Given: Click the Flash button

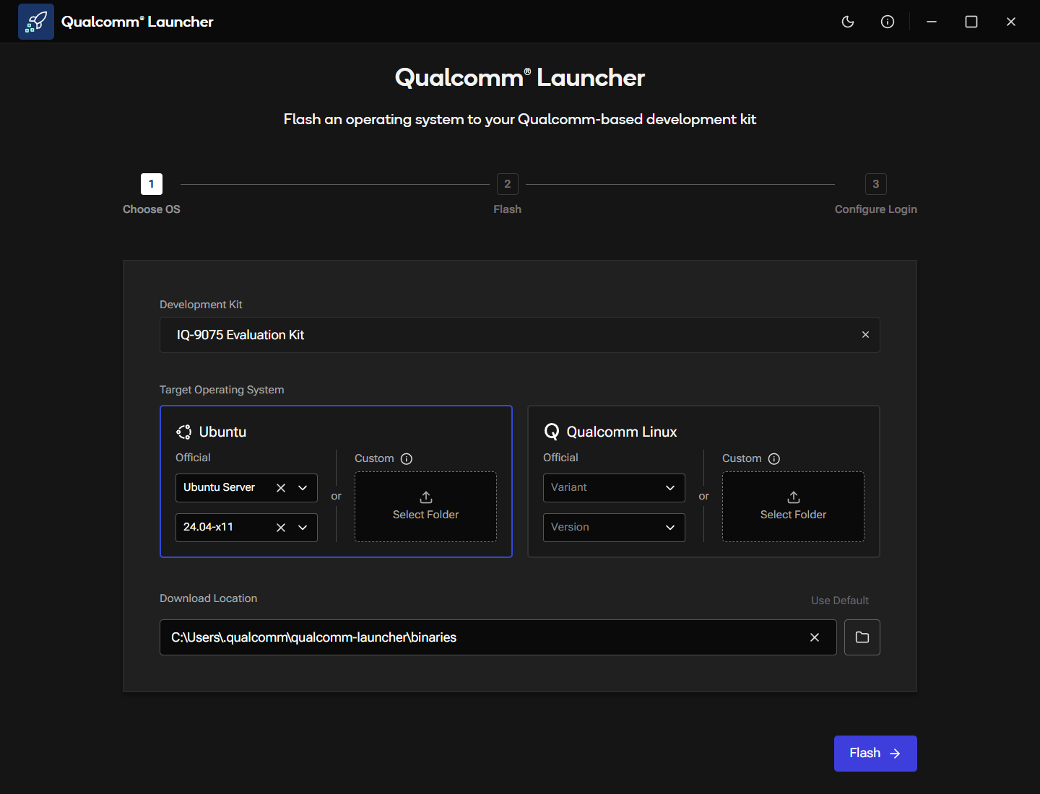Looking at the screenshot, I should [x=875, y=754].
